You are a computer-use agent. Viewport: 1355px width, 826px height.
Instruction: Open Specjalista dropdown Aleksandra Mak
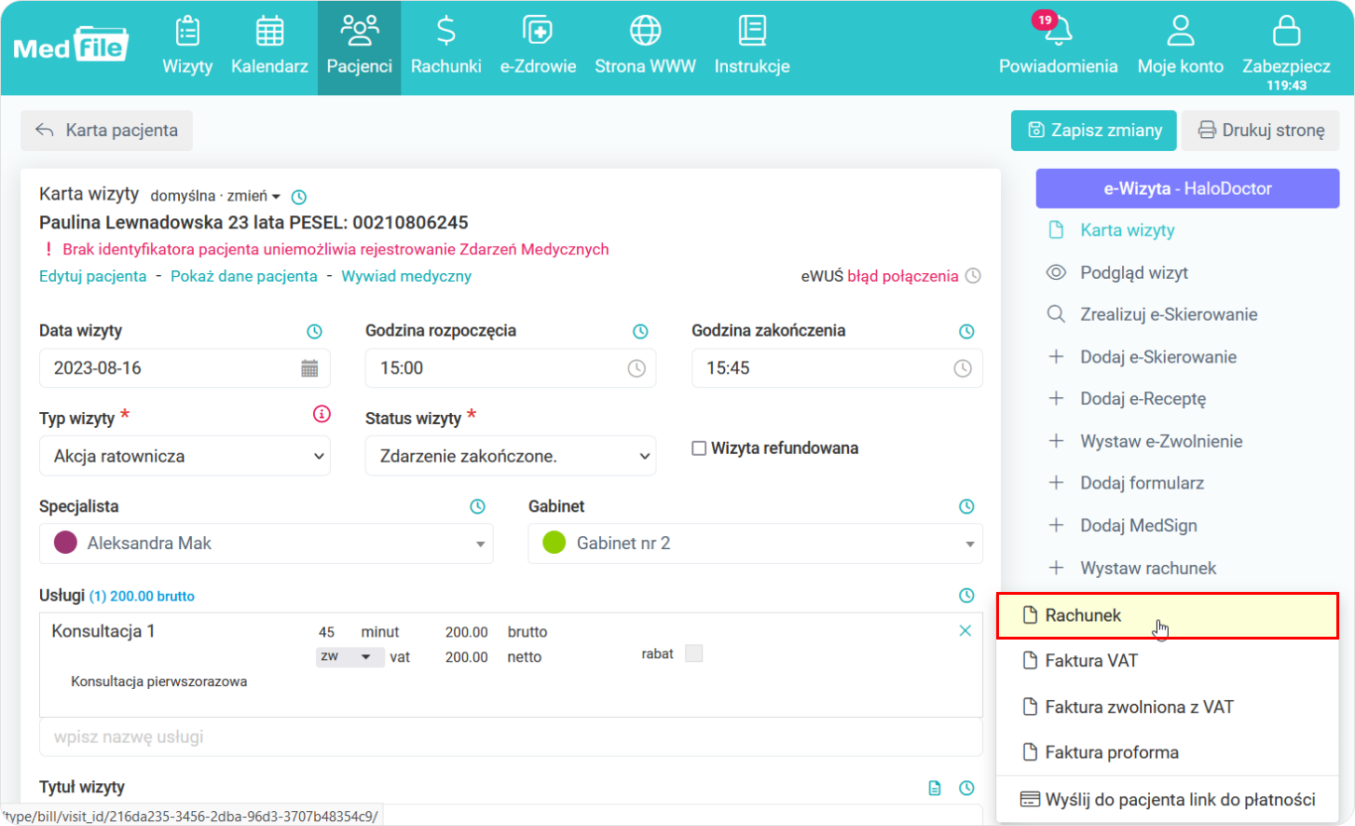pyautogui.click(x=266, y=544)
